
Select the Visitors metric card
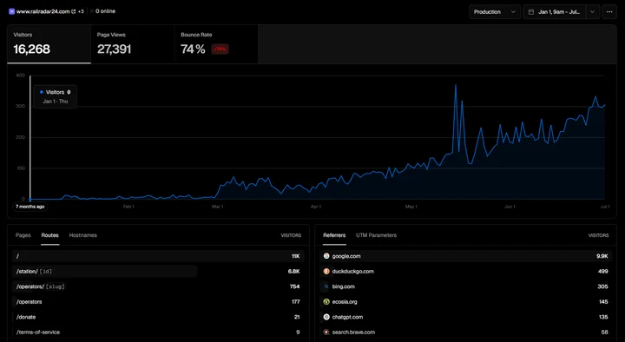[x=49, y=44]
